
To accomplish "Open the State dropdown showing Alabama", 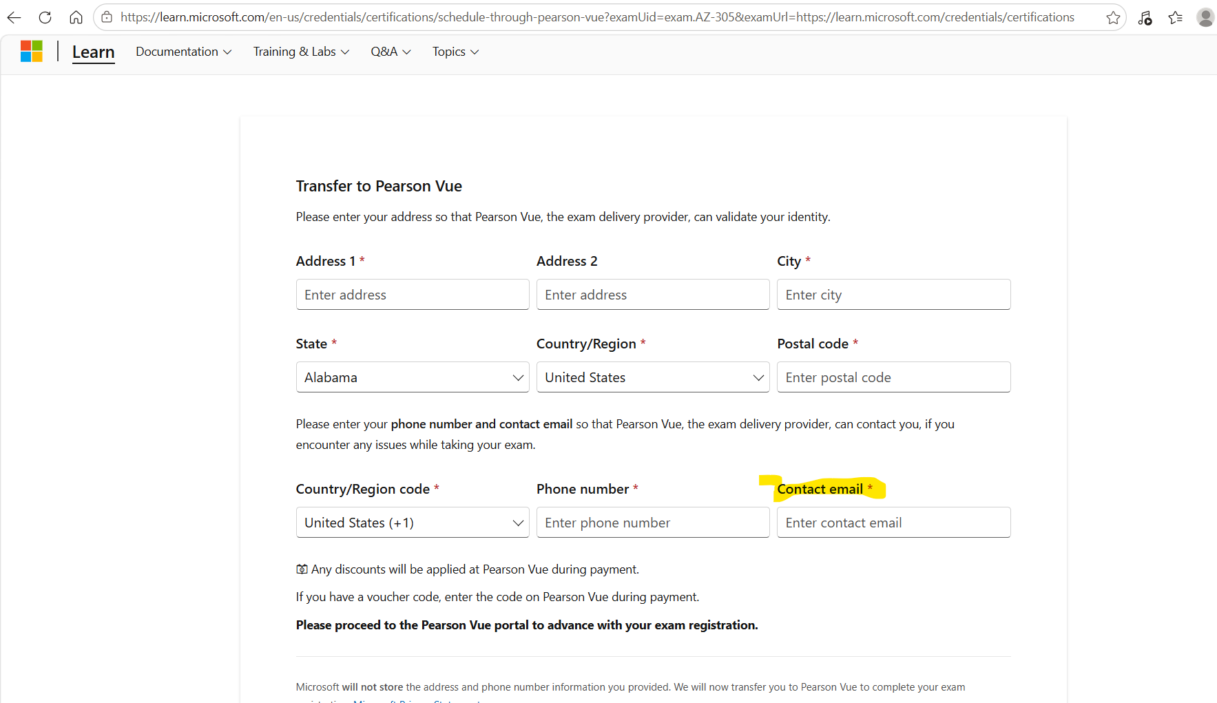I will 413,377.
